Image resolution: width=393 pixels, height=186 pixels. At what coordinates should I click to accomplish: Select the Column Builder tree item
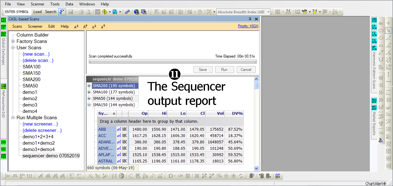coord(32,35)
